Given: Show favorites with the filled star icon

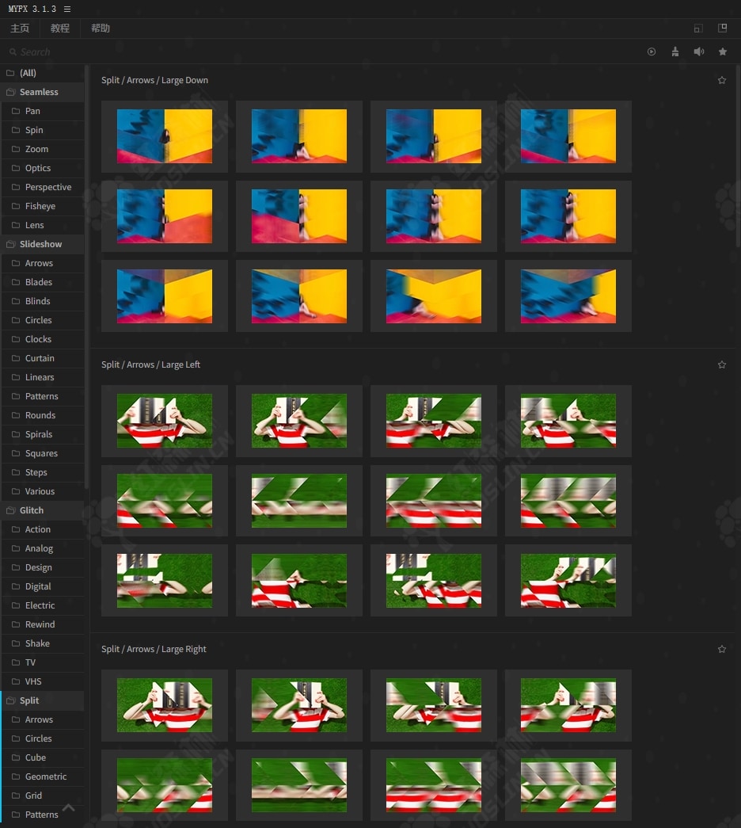Looking at the screenshot, I should (x=723, y=52).
